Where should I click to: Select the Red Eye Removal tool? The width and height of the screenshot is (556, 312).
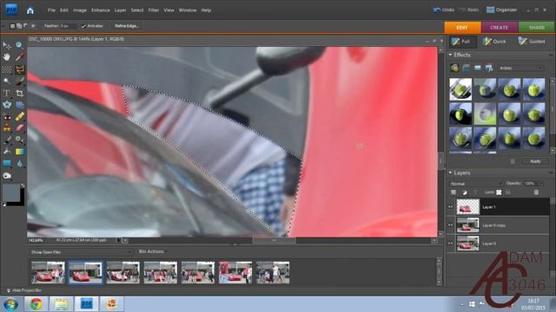click(7, 117)
